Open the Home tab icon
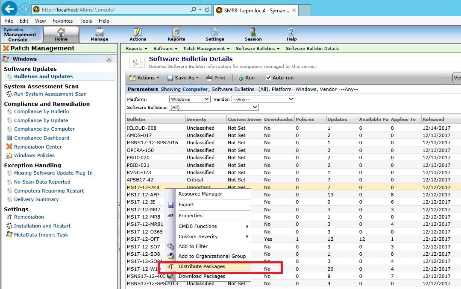Image resolution: width=461 pixels, height=289 pixels. pyautogui.click(x=61, y=32)
